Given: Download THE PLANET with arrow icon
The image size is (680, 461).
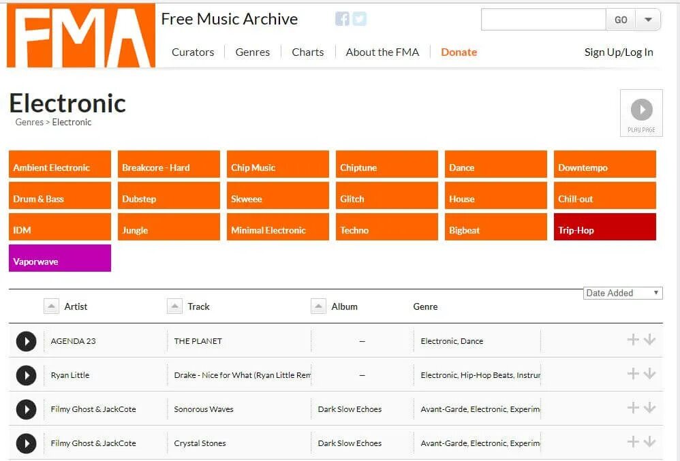Looking at the screenshot, I should click(649, 339).
